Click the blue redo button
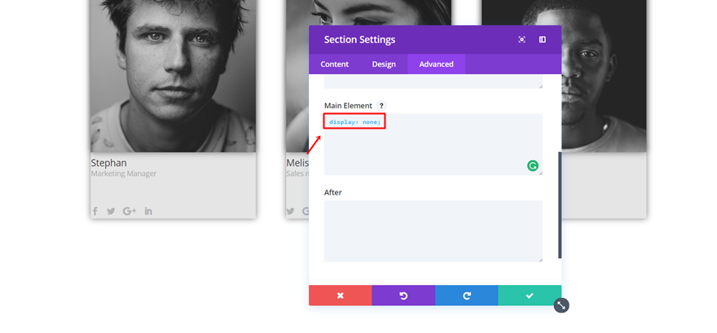 coord(466,296)
